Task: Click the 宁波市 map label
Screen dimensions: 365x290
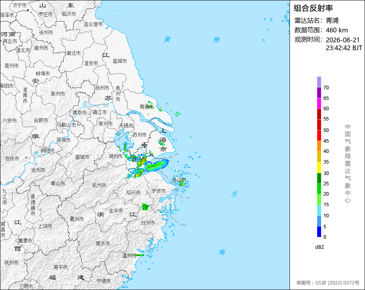Action: point(158,191)
